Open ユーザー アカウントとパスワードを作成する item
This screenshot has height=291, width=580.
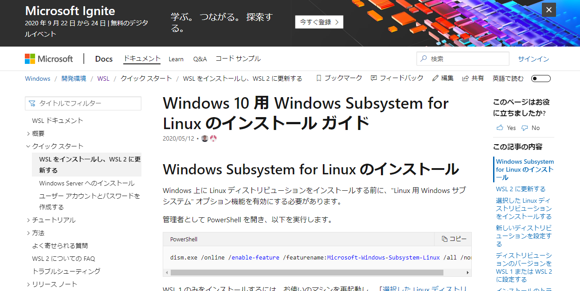90,201
